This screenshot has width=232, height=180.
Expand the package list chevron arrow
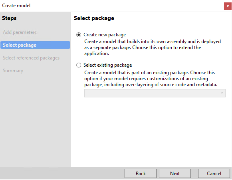coord(222,93)
